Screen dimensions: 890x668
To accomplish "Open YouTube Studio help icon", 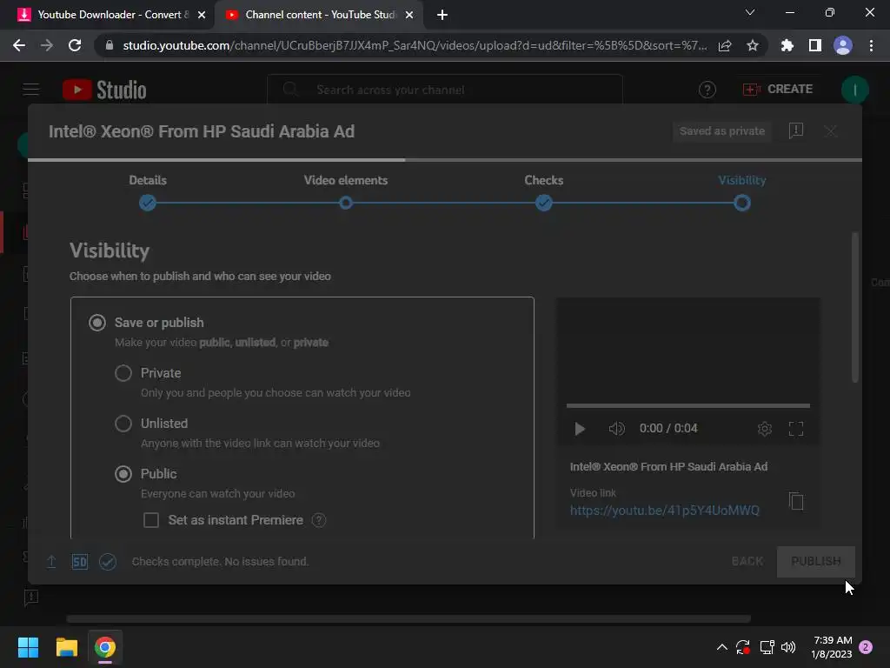I will (x=707, y=90).
